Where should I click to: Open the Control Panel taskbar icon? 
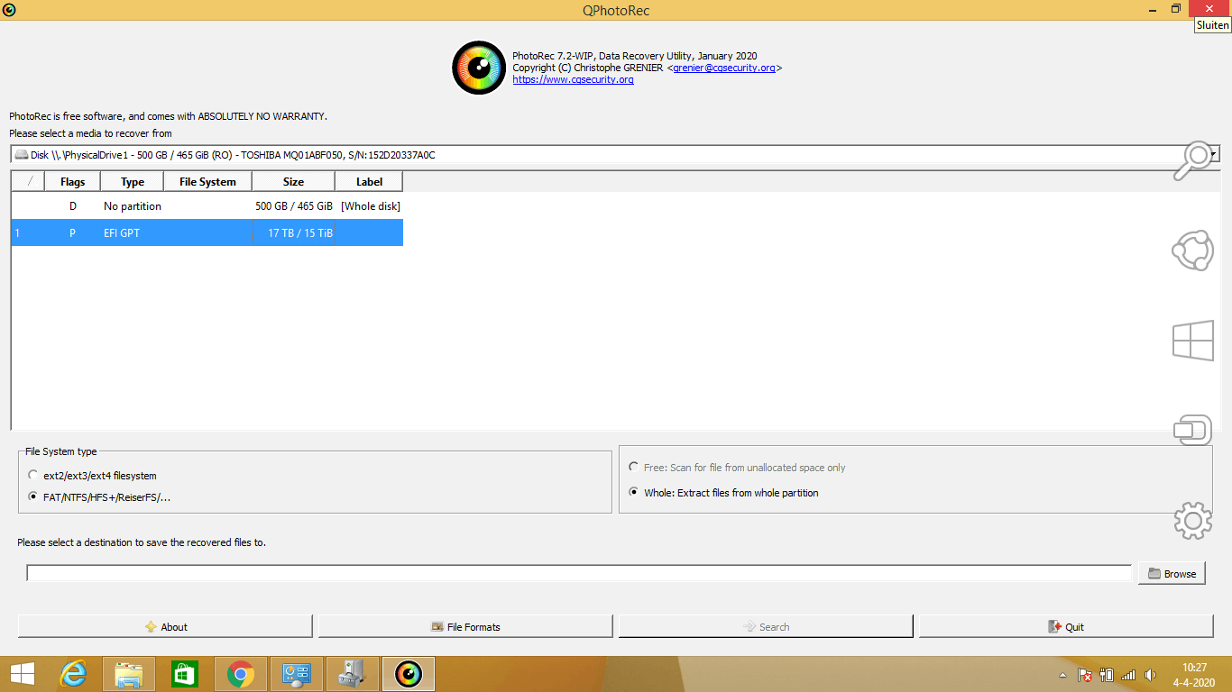coord(297,674)
